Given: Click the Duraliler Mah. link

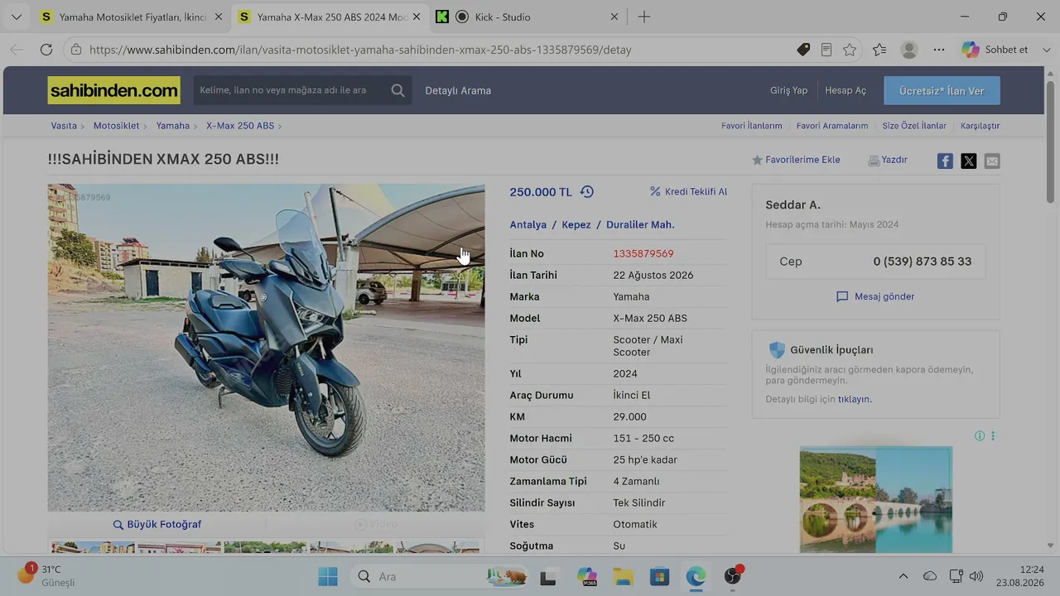Looking at the screenshot, I should pyautogui.click(x=640, y=224).
